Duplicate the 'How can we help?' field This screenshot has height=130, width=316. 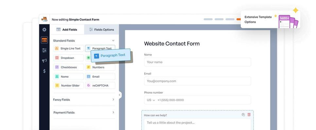pyautogui.click(x=243, y=115)
